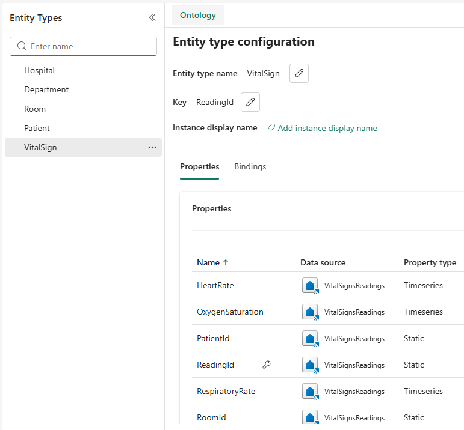Select the RespiratoryRate property name
This screenshot has height=430, width=464.
click(226, 392)
